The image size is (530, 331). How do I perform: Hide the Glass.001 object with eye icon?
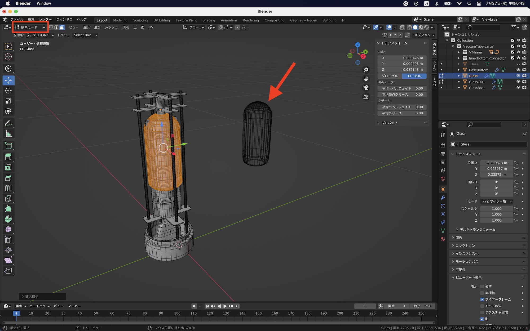518,82
